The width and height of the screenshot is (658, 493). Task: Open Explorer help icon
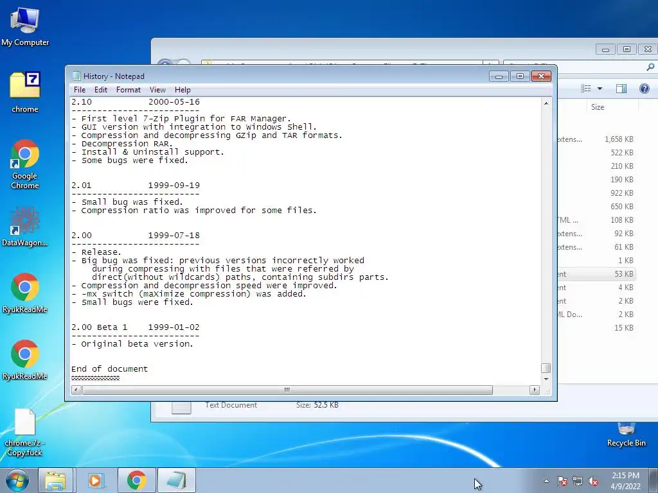click(x=644, y=89)
